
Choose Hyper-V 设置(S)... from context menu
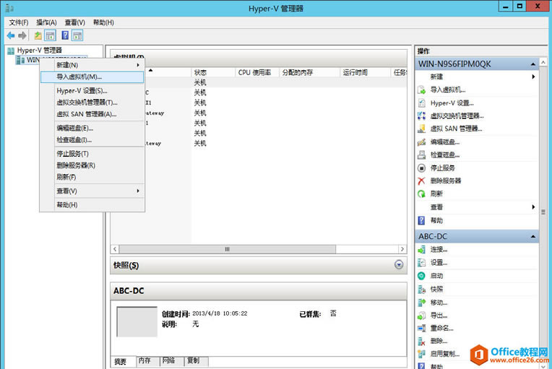(92, 91)
